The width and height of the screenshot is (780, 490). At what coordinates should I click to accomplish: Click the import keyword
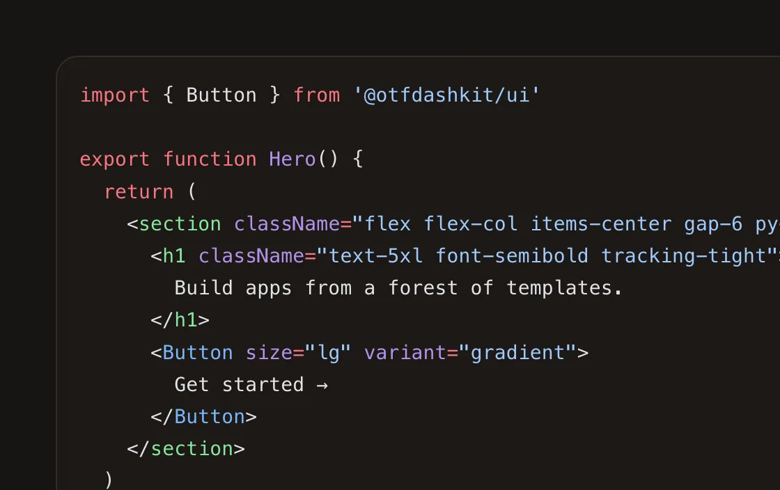coord(114,95)
